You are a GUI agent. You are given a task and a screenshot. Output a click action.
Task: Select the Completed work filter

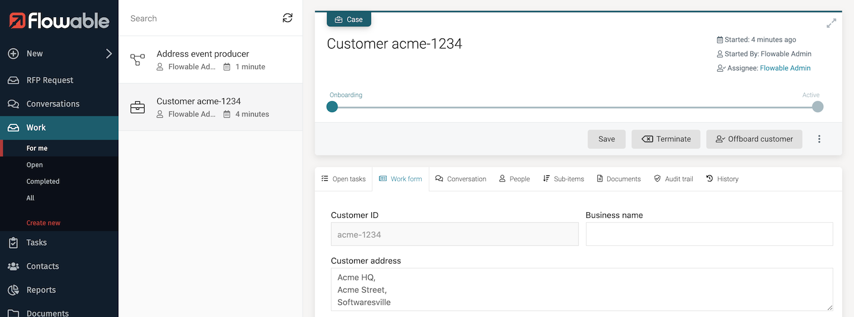[43, 181]
